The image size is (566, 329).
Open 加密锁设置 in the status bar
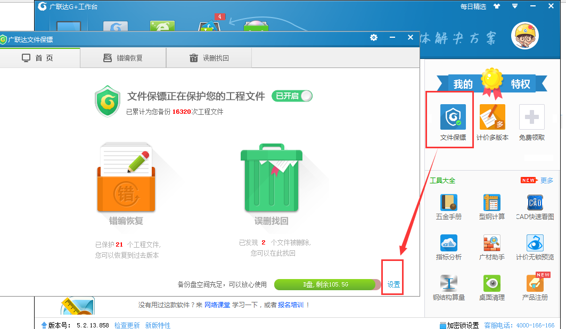click(x=463, y=325)
